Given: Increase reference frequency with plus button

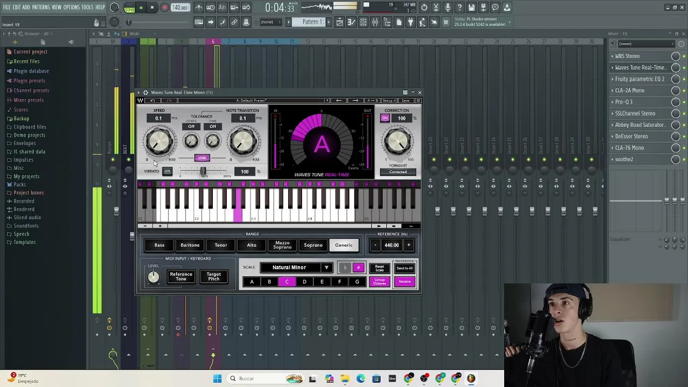Looking at the screenshot, I should [408, 245].
